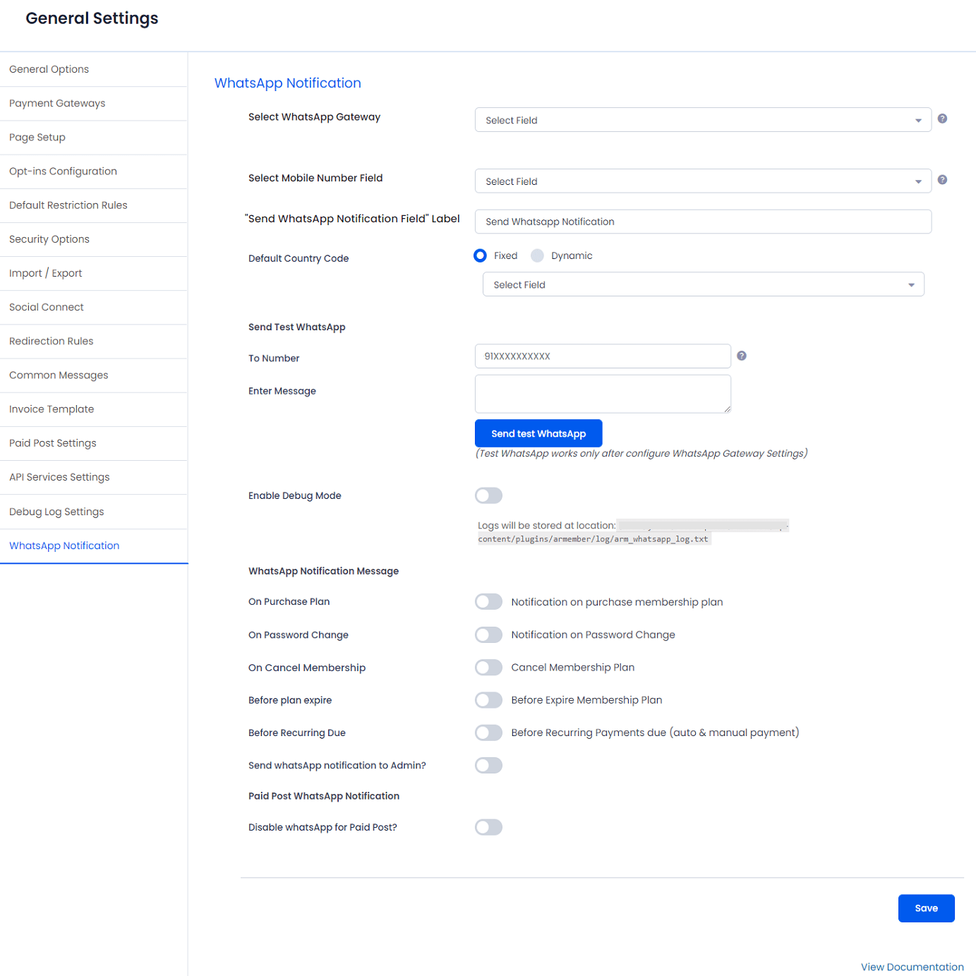
Task: Click 'Notification on Password Change' text
Action: click(x=593, y=634)
